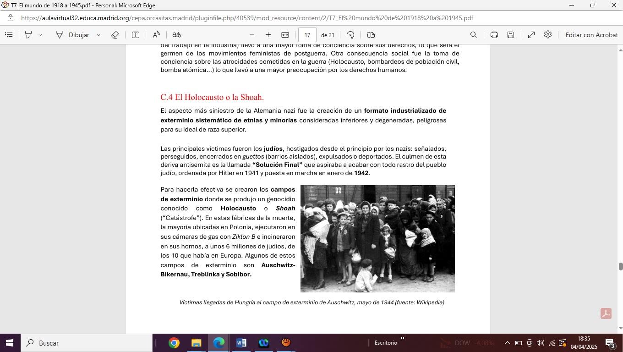Click the taskbar Buscar search box
Viewport: 623px width, 352px height.
[x=86, y=343]
